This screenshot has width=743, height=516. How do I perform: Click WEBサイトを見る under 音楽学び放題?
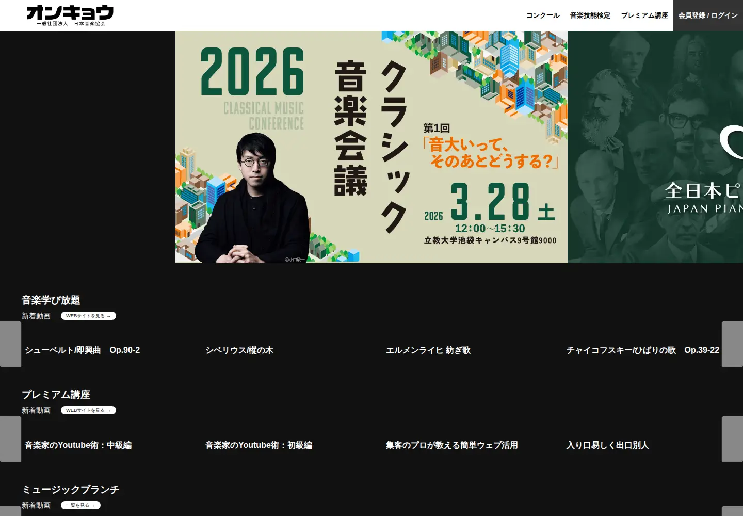[x=88, y=316]
